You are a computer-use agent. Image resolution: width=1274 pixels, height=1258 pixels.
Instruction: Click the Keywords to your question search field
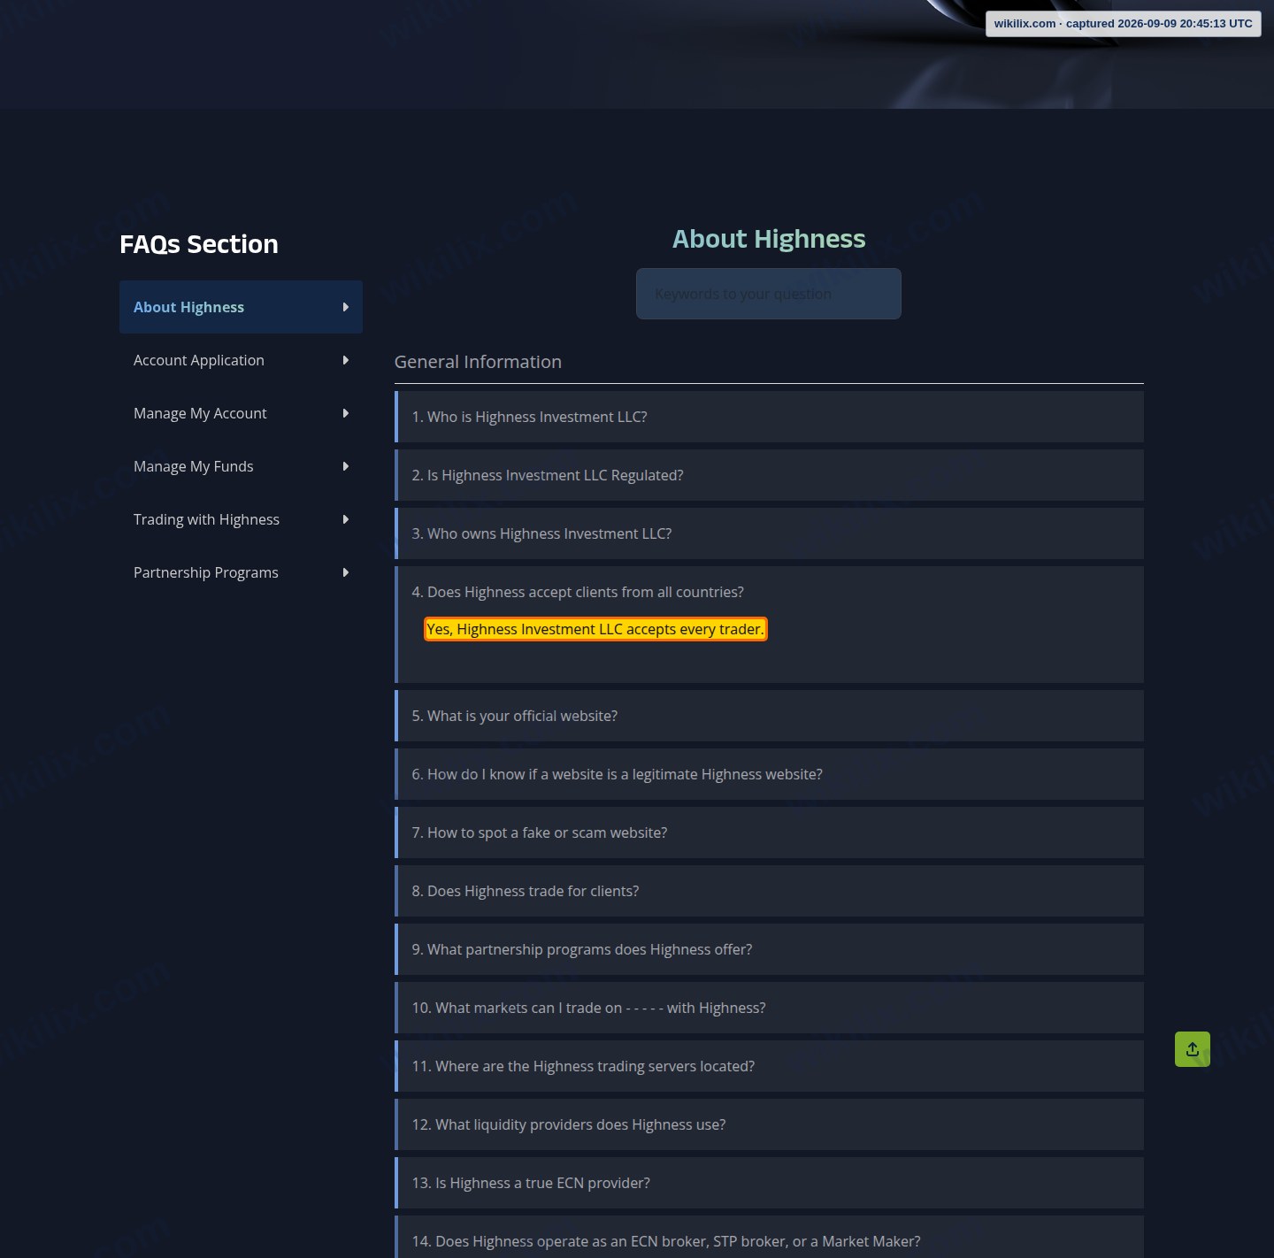(x=769, y=294)
